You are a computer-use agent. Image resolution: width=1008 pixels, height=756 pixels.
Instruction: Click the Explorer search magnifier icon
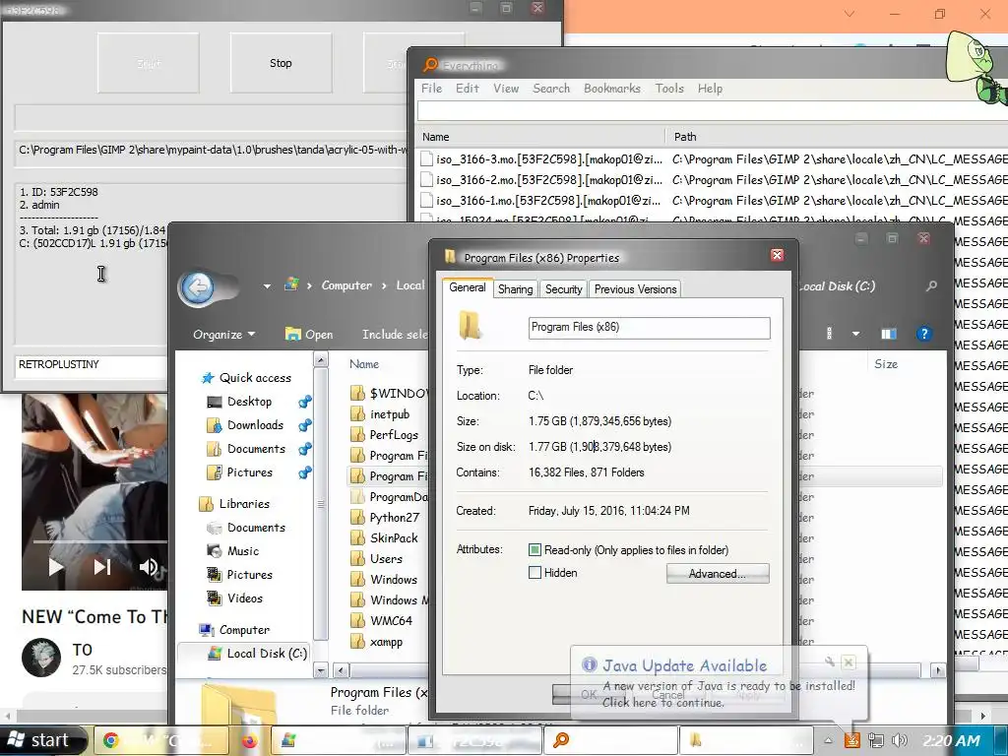tap(931, 286)
